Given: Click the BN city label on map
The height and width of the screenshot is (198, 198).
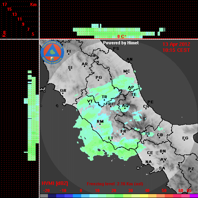Looking at the screenshot, I should coord(163,151).
